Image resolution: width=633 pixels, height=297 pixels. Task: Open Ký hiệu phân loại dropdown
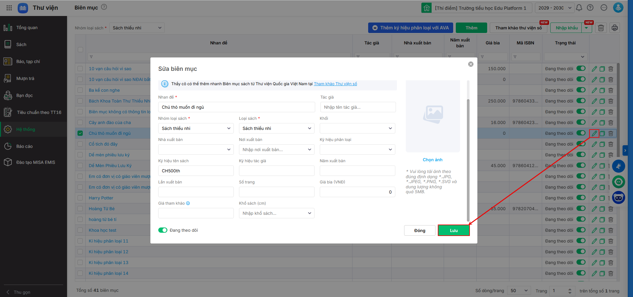point(357,149)
